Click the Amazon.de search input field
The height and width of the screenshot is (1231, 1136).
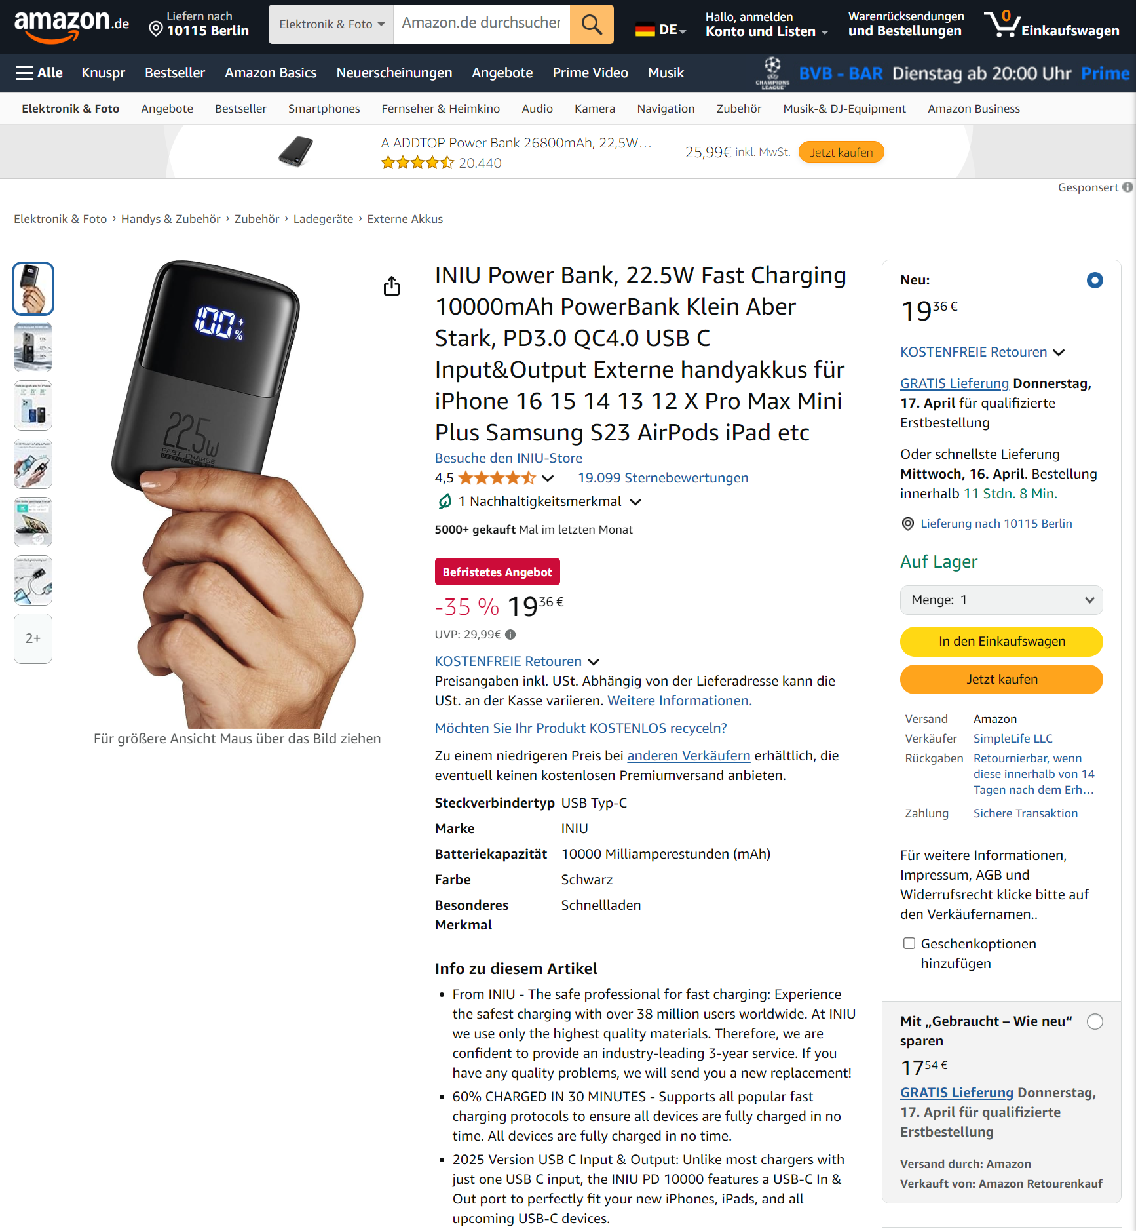coord(482,24)
